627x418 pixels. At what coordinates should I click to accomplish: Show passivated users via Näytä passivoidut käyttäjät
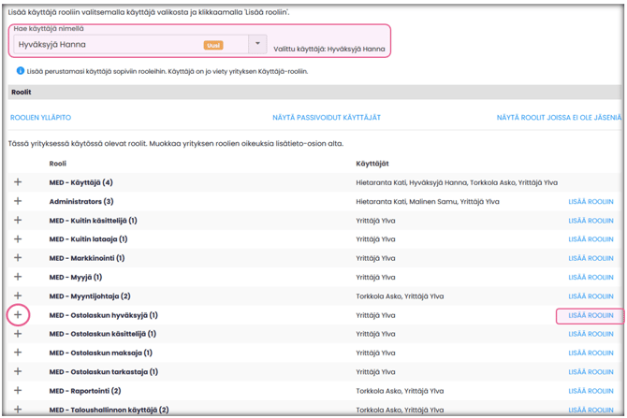[x=327, y=118]
